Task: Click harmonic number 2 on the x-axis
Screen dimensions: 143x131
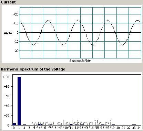Action: coord(24,128)
